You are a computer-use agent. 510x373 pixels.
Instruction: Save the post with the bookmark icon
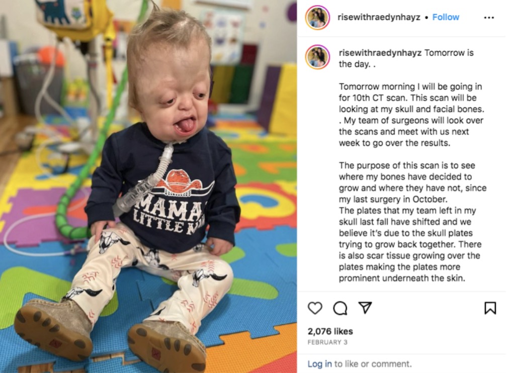tap(490, 308)
